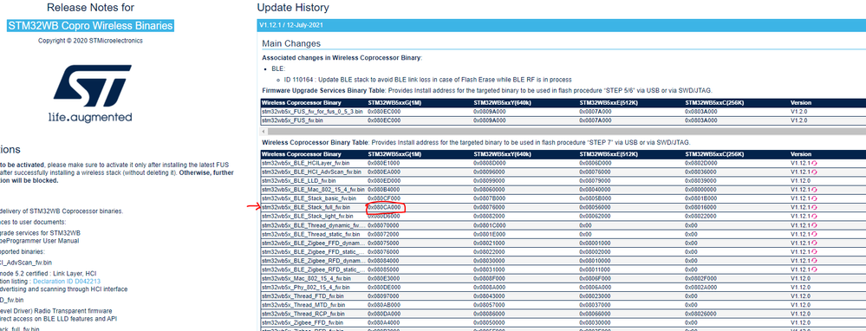Image resolution: width=866 pixels, height=331 pixels.
Task: Select stm32wb5x_BLE_Stack_light_fw.bin file name
Action: coord(307,217)
